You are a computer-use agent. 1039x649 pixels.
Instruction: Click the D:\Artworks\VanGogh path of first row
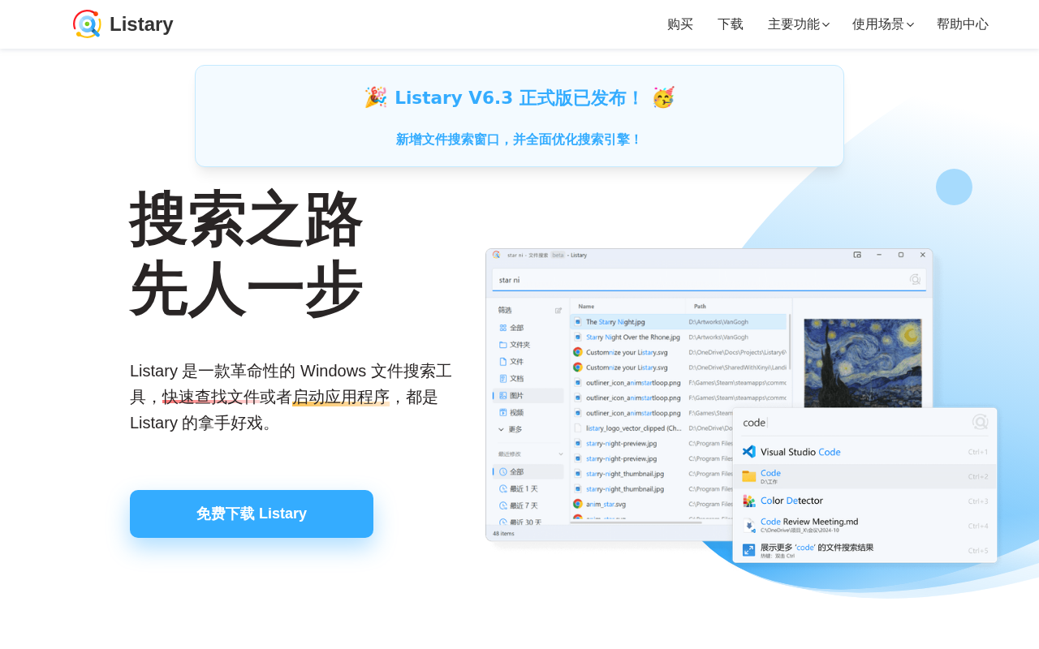point(718,322)
